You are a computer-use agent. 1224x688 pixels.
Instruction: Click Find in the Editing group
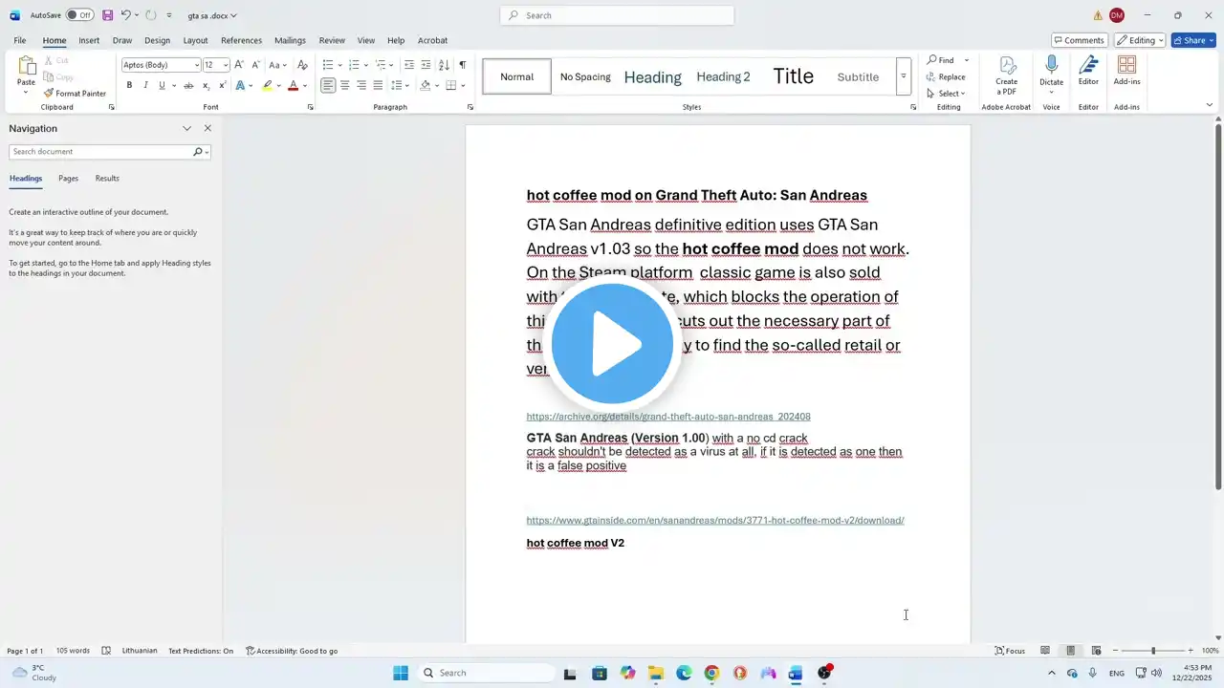point(941,60)
